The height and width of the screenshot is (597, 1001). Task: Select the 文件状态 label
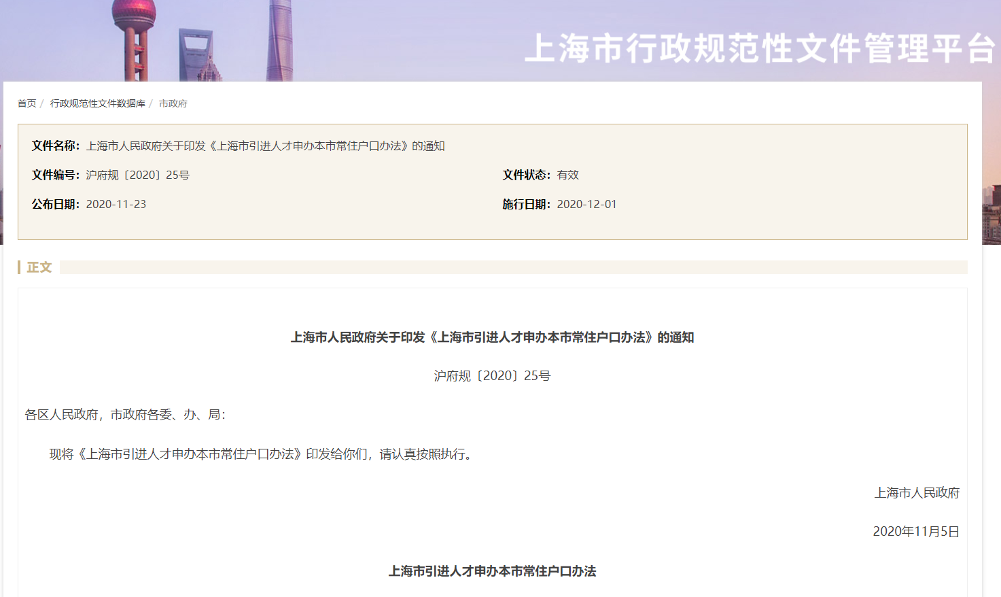527,175
